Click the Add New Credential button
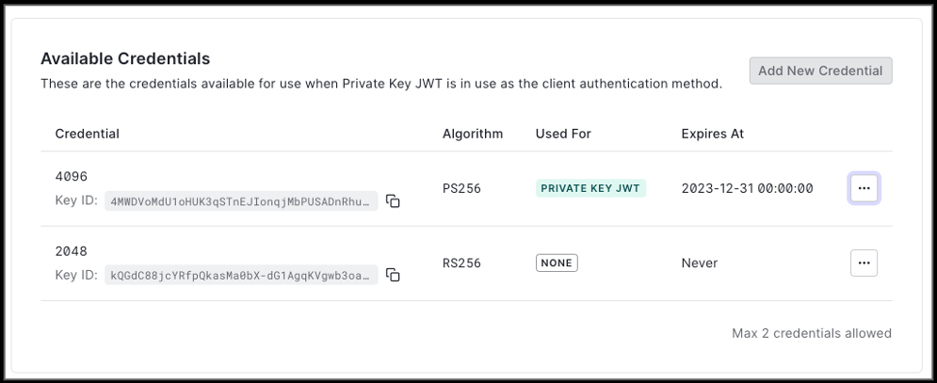The height and width of the screenshot is (383, 937). click(x=820, y=71)
